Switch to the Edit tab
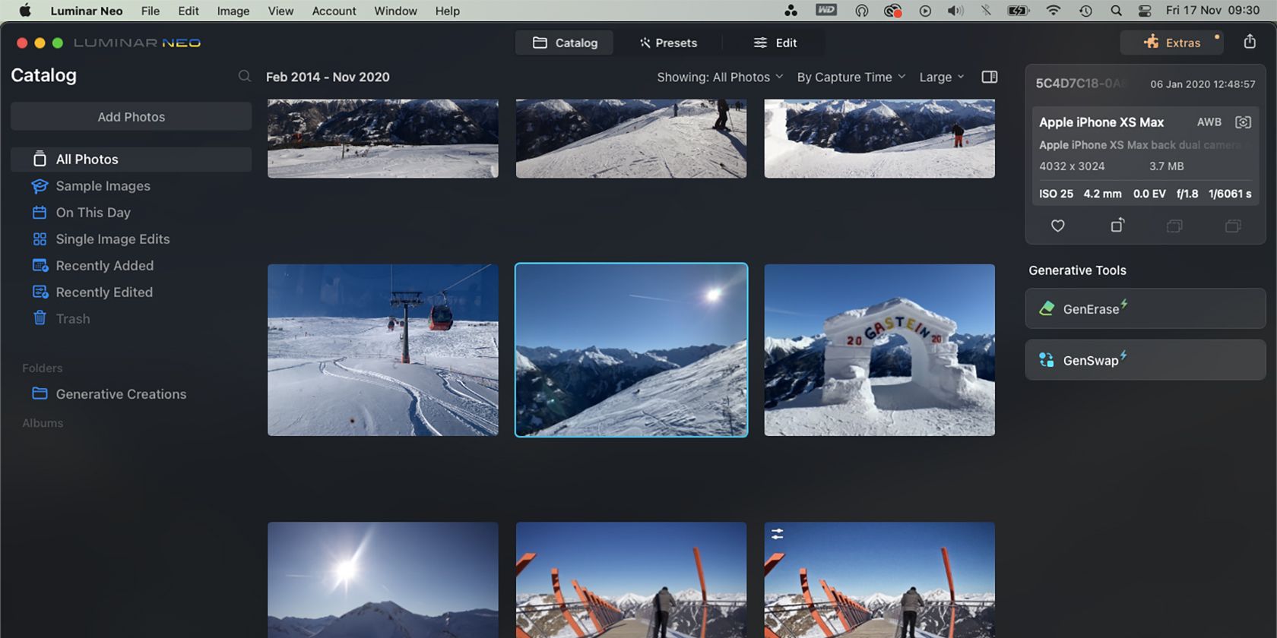This screenshot has height=638, width=1277. [x=775, y=43]
